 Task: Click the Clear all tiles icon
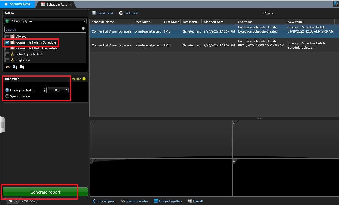tap(190, 201)
